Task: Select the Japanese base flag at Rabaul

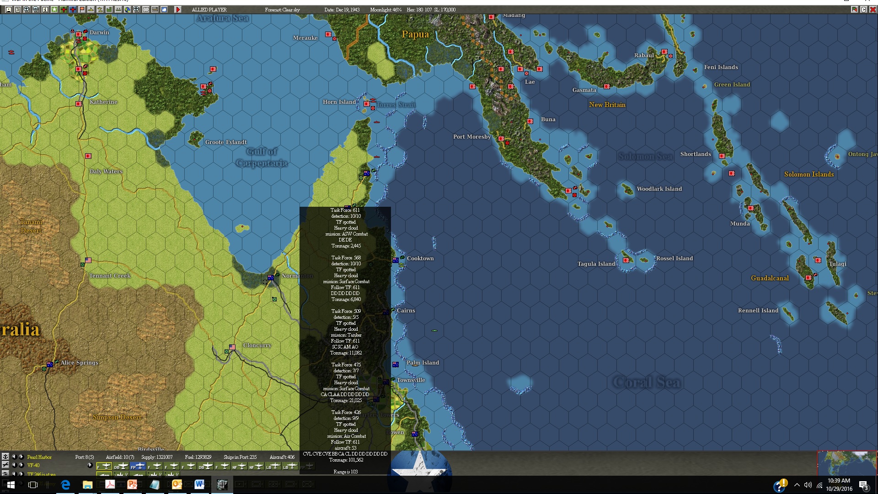Action: [x=664, y=52]
